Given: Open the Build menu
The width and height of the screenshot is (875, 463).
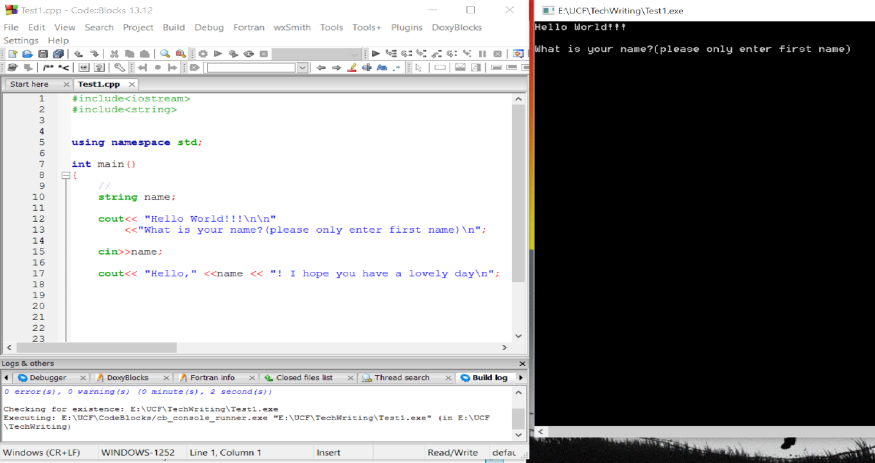Looking at the screenshot, I should pos(174,27).
